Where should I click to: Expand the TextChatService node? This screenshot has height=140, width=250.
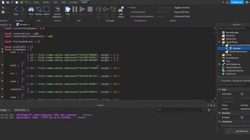click(220, 64)
